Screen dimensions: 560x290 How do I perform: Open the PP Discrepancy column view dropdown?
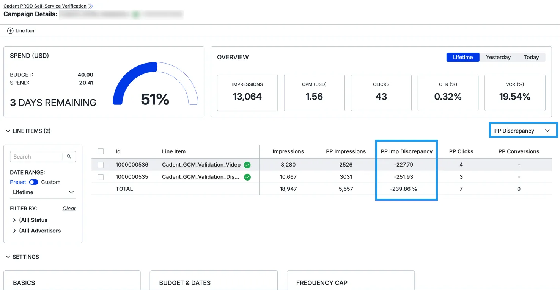pyautogui.click(x=523, y=131)
